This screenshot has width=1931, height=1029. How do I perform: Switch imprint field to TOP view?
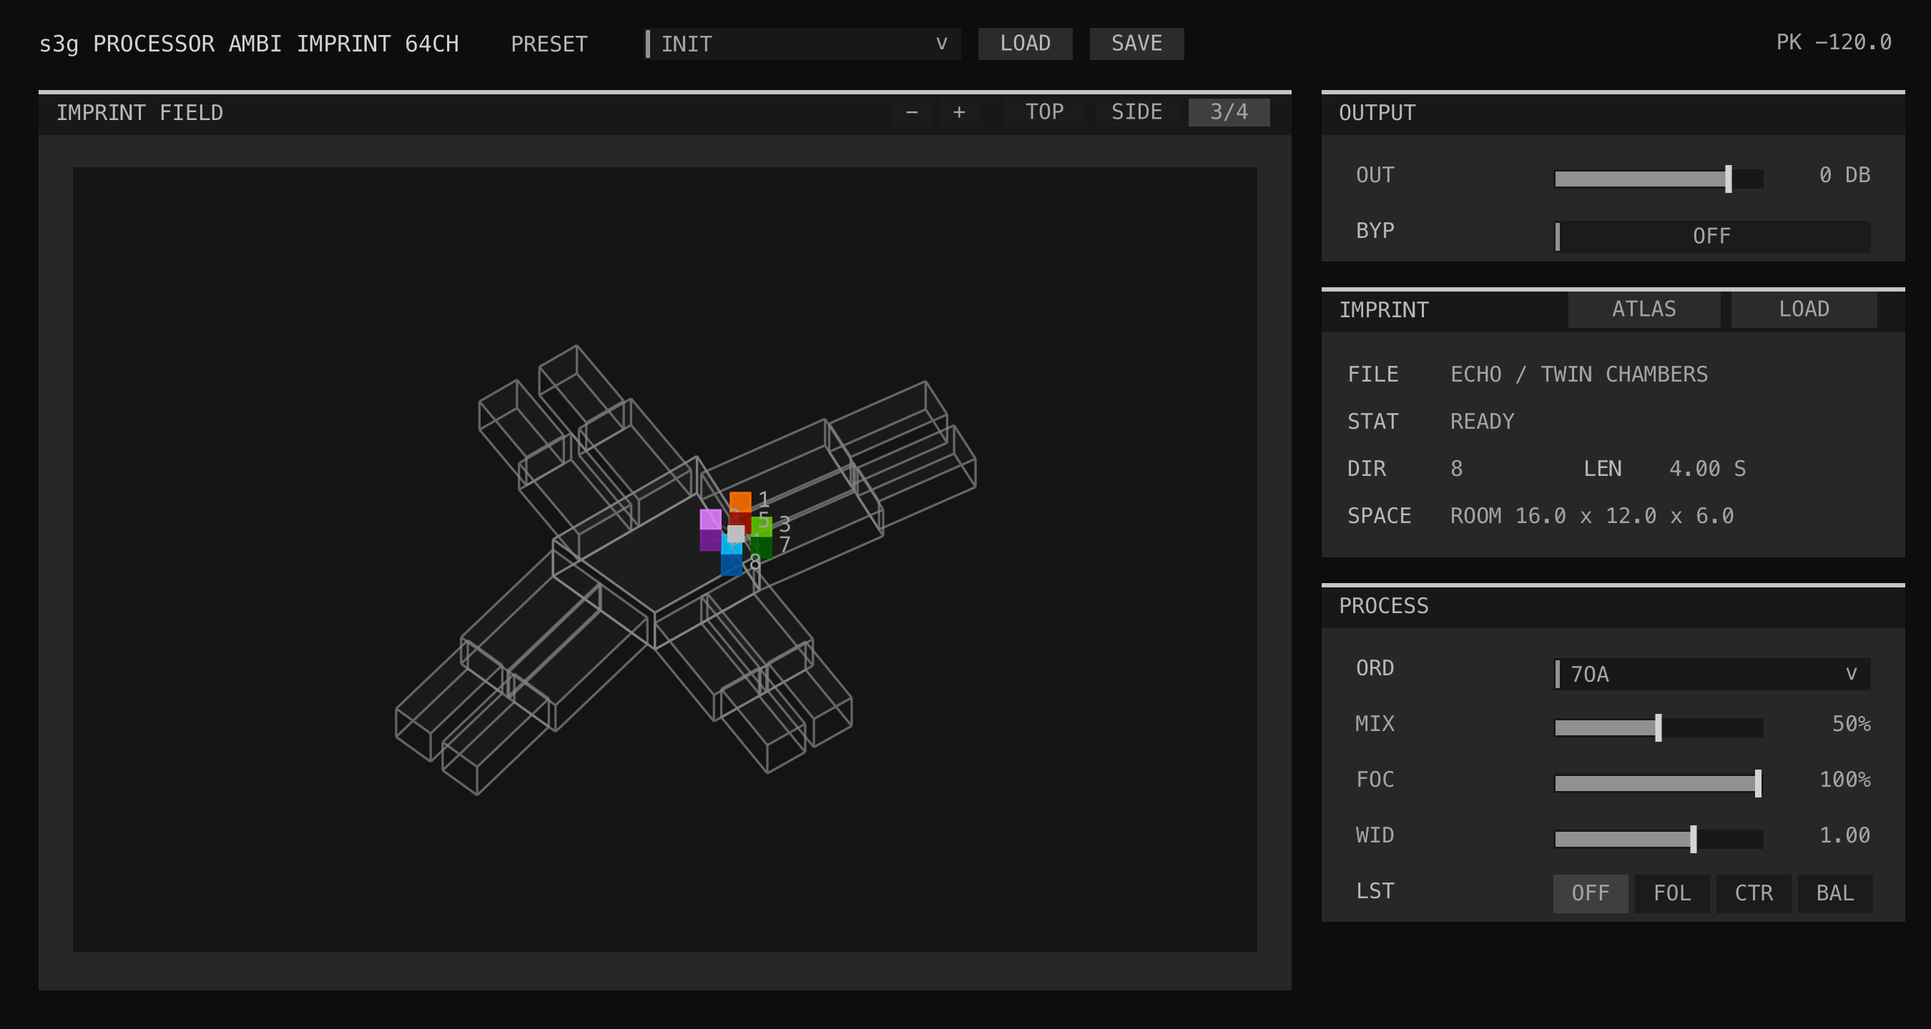(x=1044, y=112)
